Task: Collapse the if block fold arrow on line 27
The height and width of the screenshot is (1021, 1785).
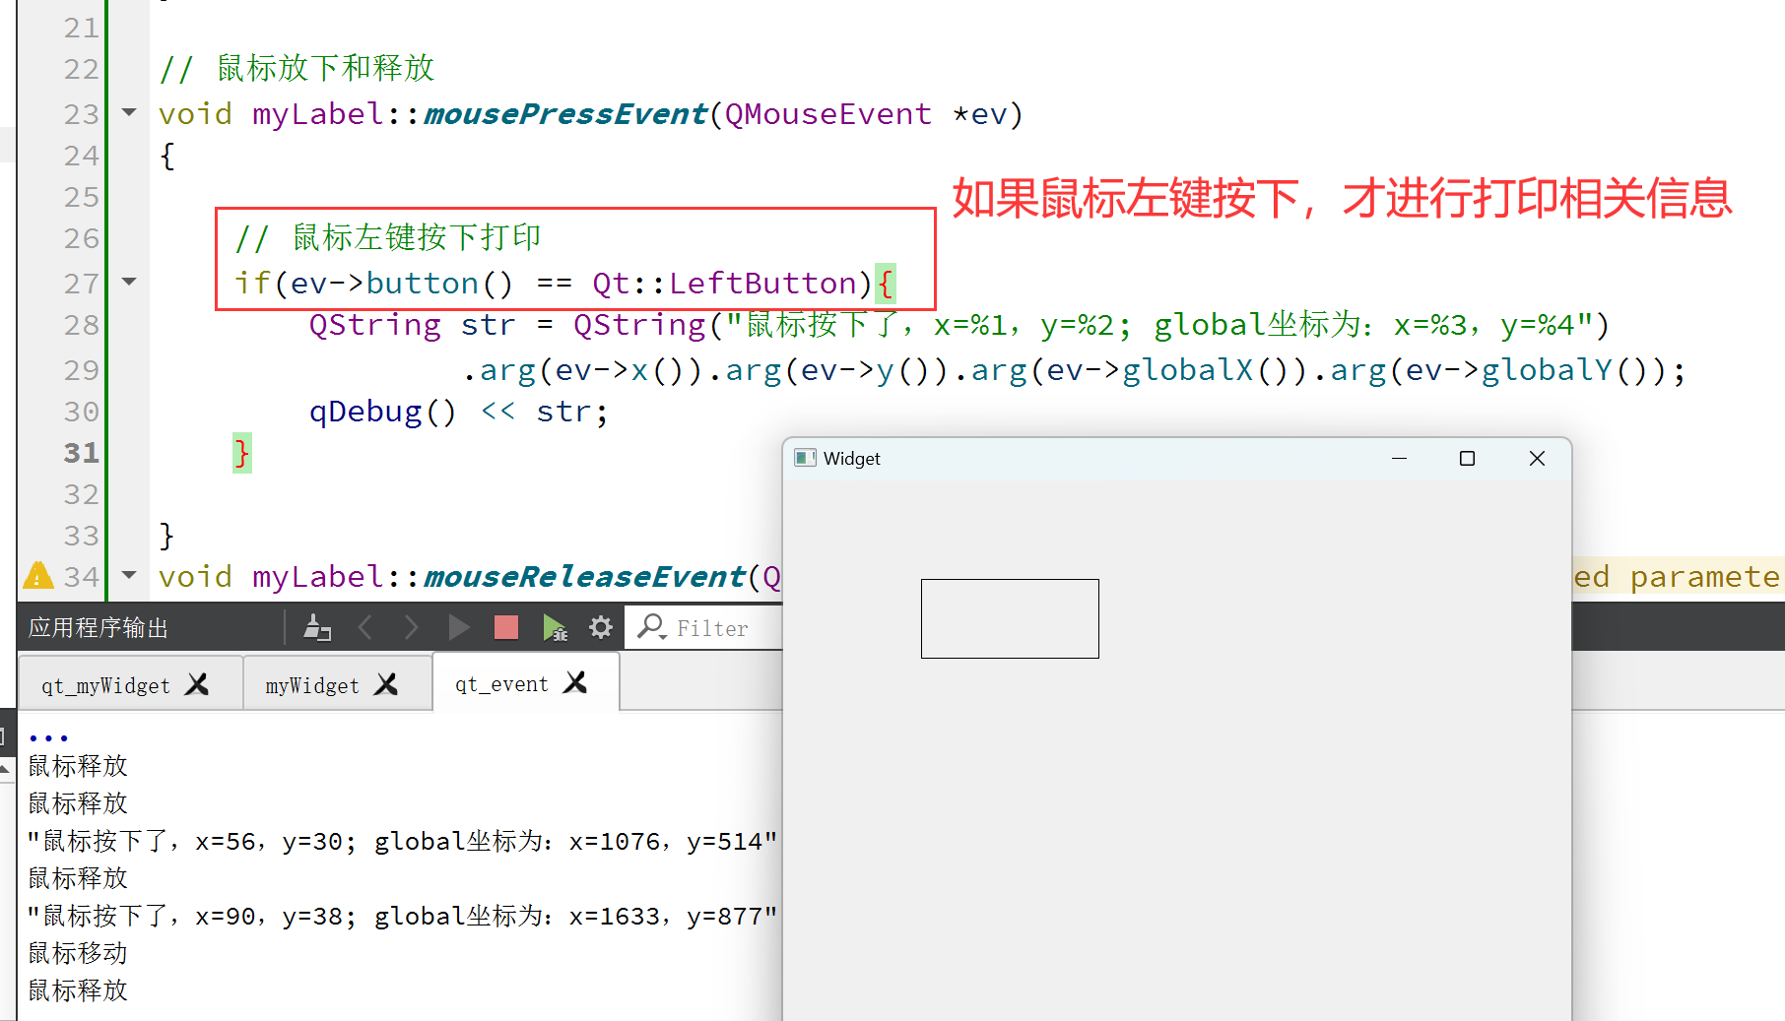Action: coord(129,282)
